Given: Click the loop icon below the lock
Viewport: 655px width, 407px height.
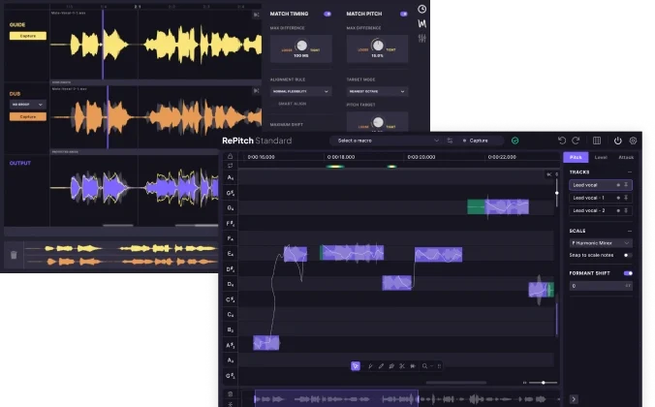Looking at the screenshot, I should pyautogui.click(x=231, y=166).
